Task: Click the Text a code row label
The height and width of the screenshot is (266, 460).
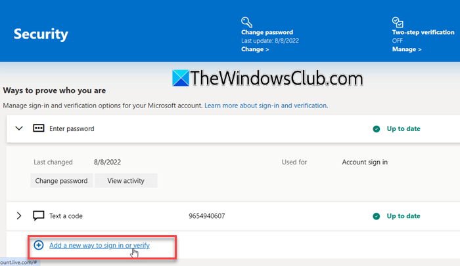Action: click(66, 216)
